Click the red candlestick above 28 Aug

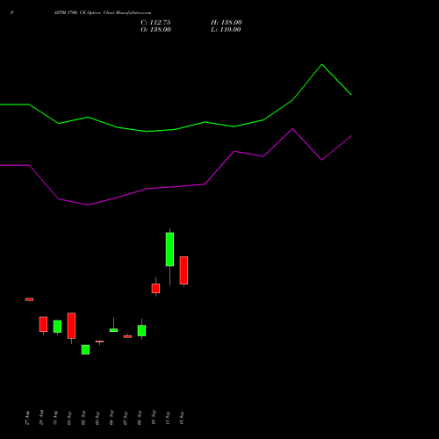pos(43,324)
